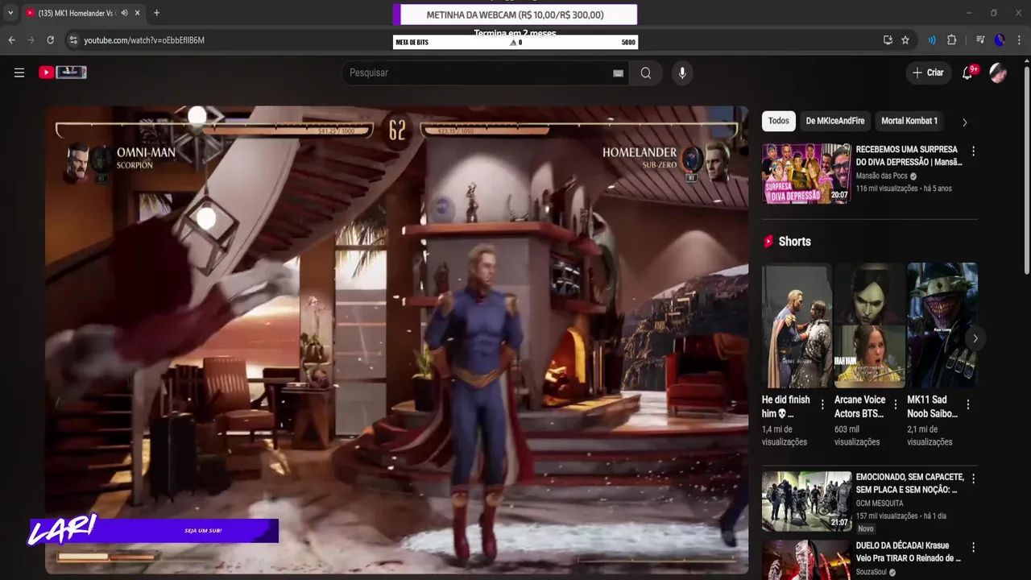The height and width of the screenshot is (580, 1031).
Task: Open options for Arcane Voice Actors short
Action: click(895, 404)
